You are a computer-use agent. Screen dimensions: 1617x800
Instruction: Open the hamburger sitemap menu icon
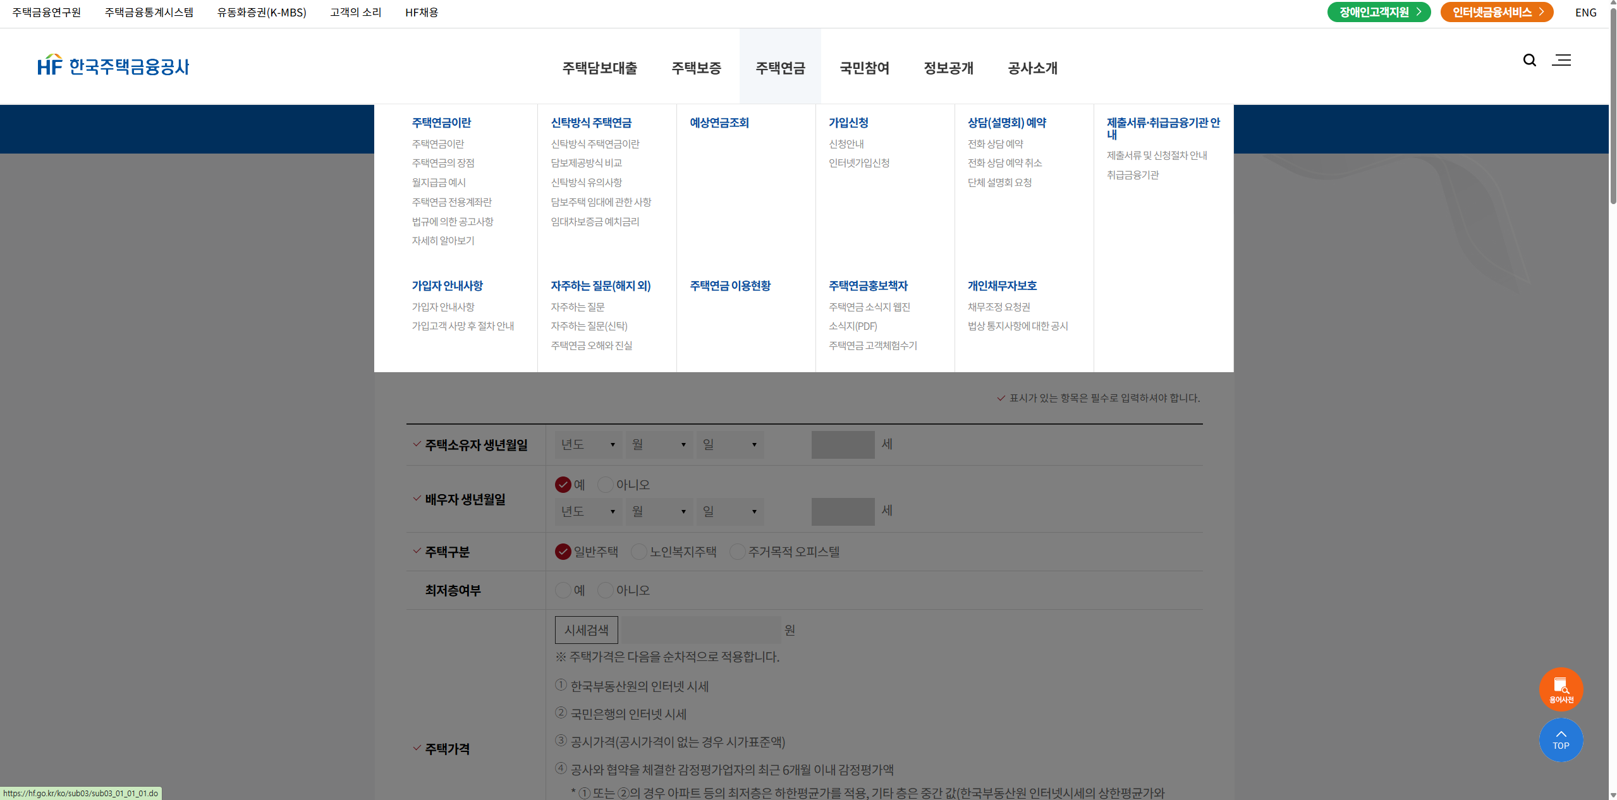coord(1561,60)
